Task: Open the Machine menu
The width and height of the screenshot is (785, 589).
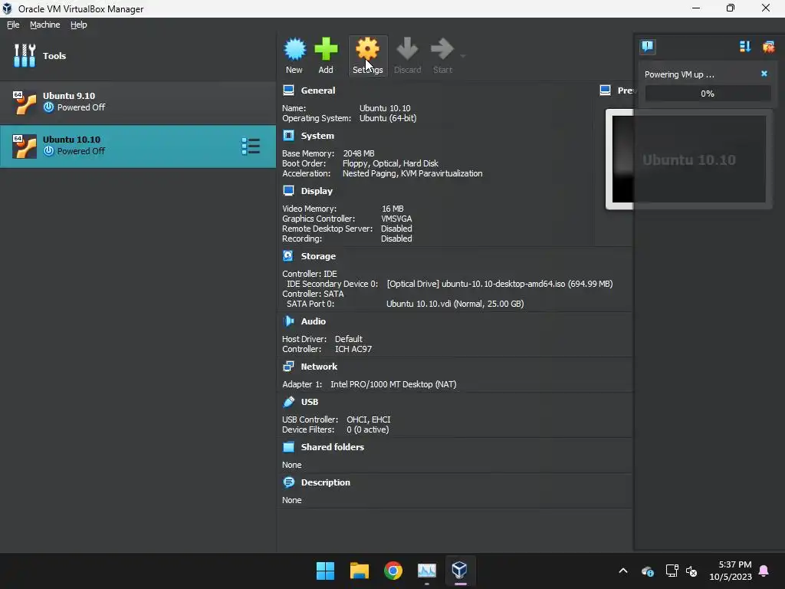Action: tap(44, 25)
